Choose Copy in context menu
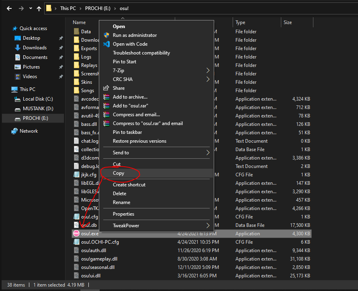 [156, 173]
